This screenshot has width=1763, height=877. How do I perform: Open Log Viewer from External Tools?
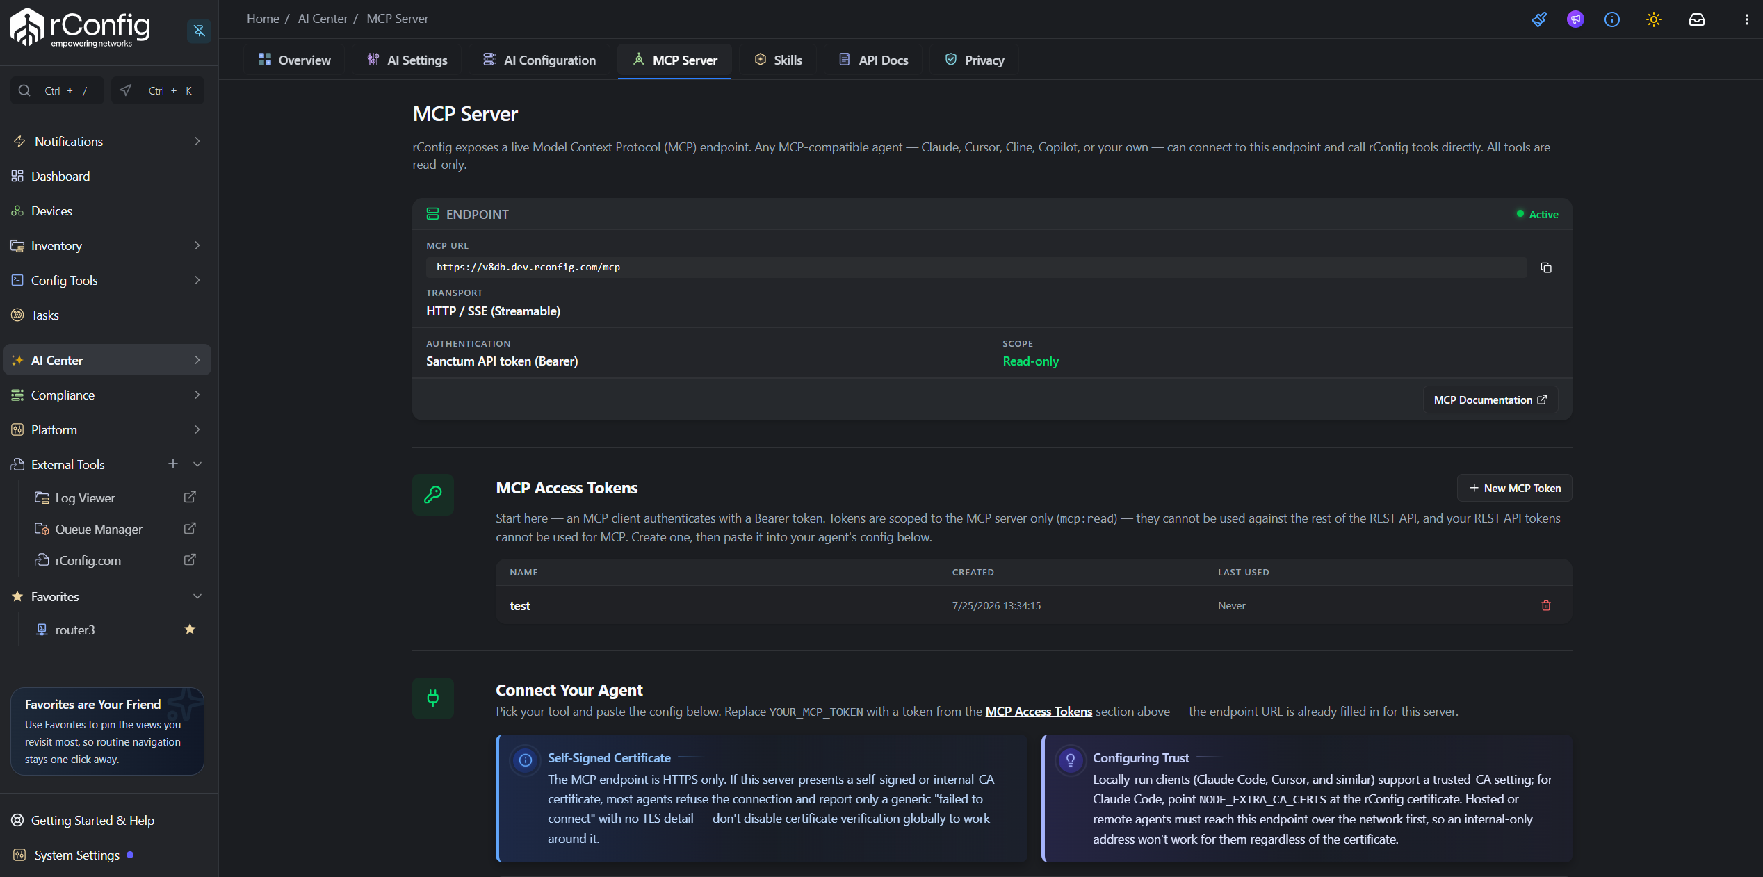[85, 498]
